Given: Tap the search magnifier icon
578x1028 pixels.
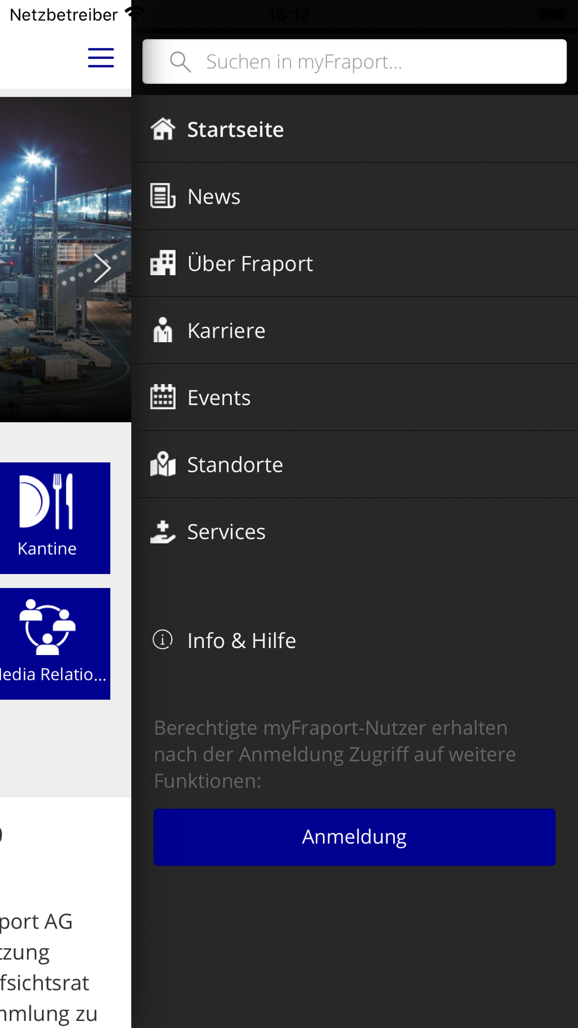Looking at the screenshot, I should [180, 61].
